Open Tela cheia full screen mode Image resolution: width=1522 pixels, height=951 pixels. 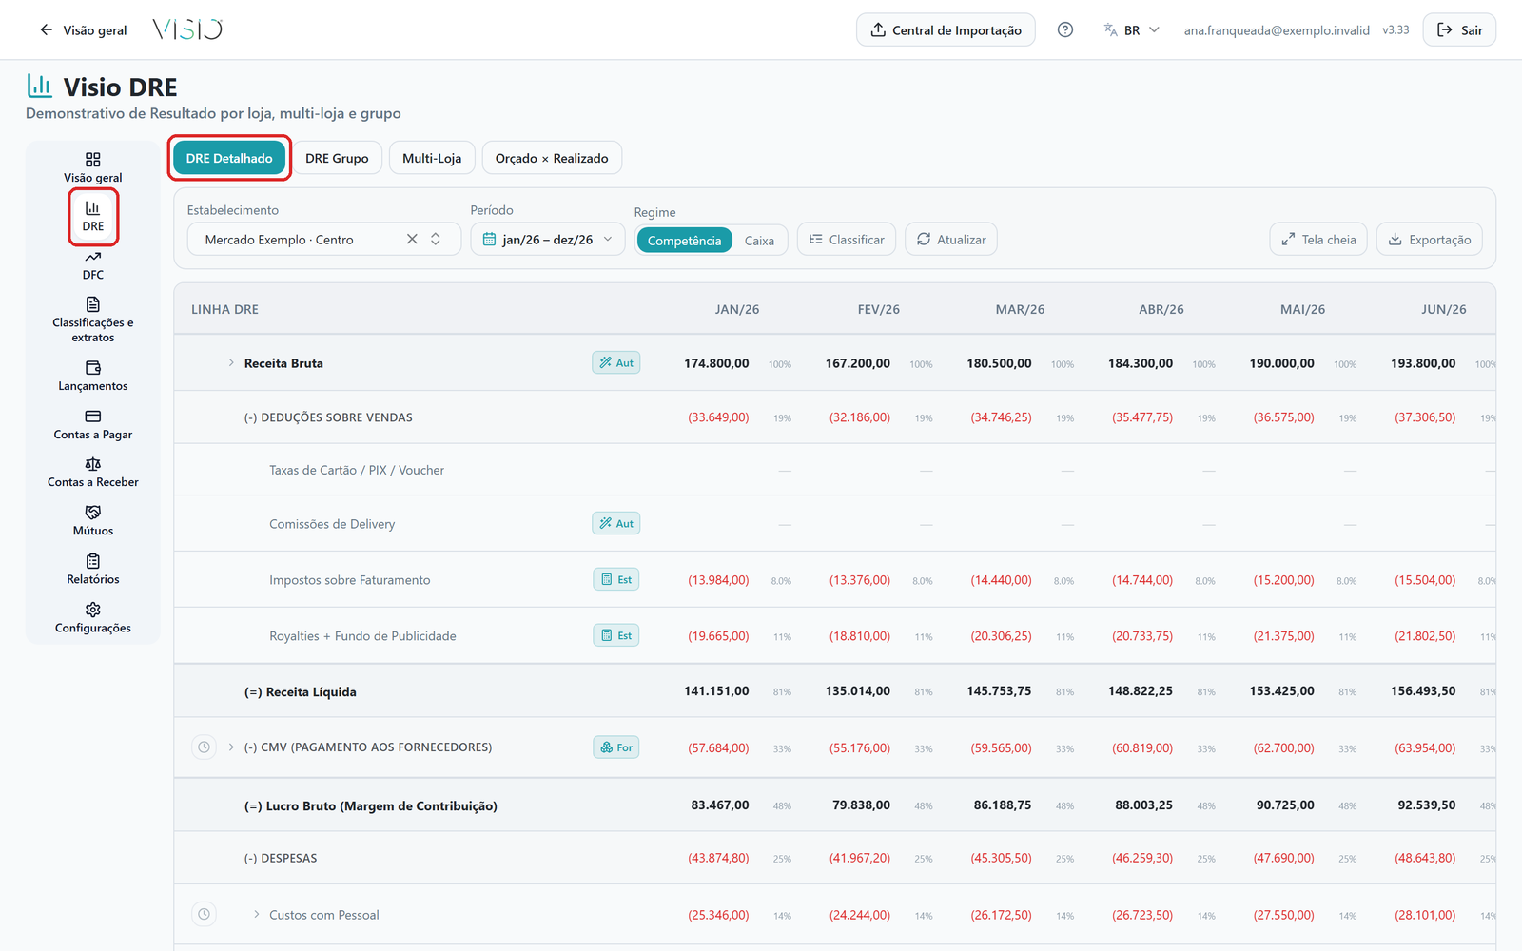(x=1318, y=240)
